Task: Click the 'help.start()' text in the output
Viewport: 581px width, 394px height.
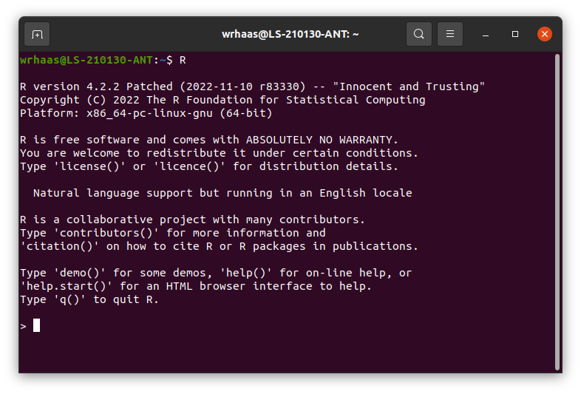Action: (67, 286)
